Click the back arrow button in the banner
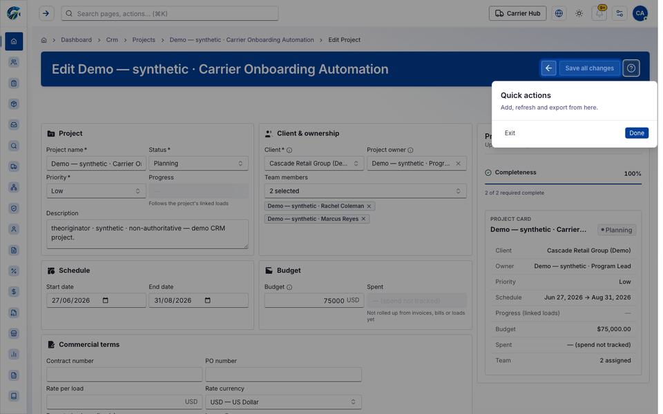Screen dimensions: 663x414 pyautogui.click(x=548, y=68)
